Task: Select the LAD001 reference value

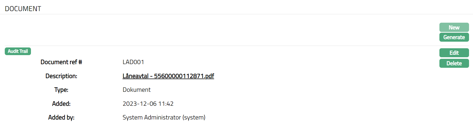Action: pos(133,62)
